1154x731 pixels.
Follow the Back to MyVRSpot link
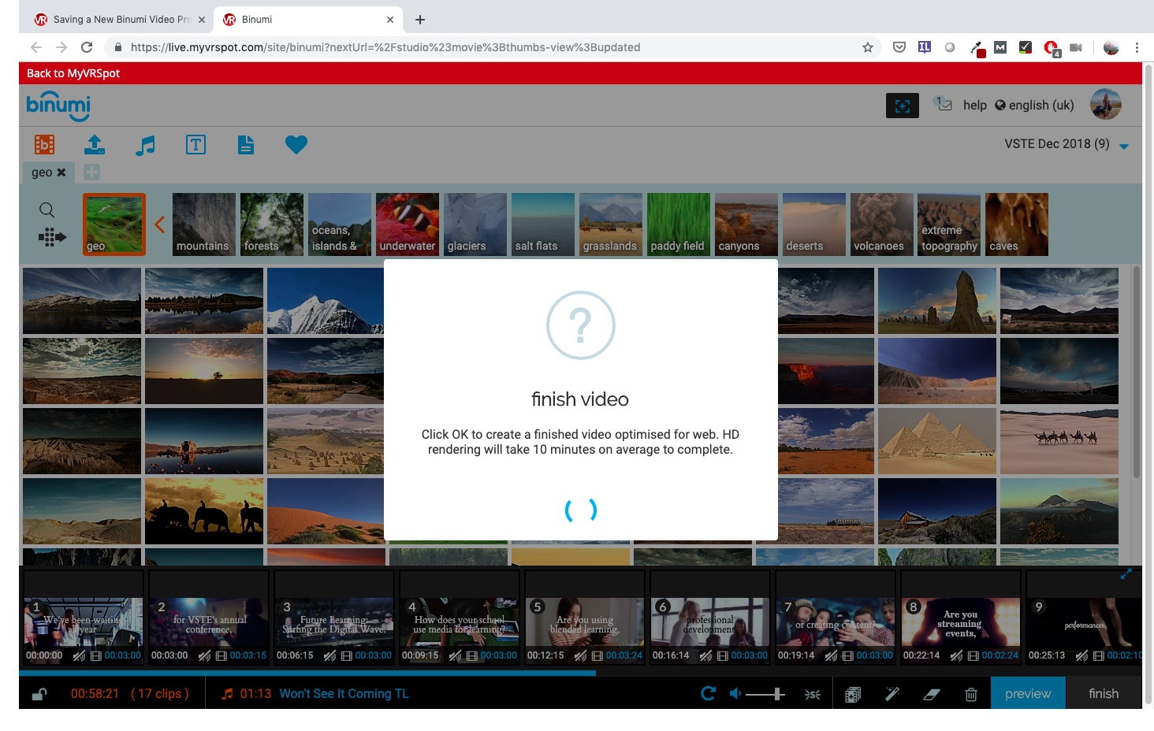[73, 73]
